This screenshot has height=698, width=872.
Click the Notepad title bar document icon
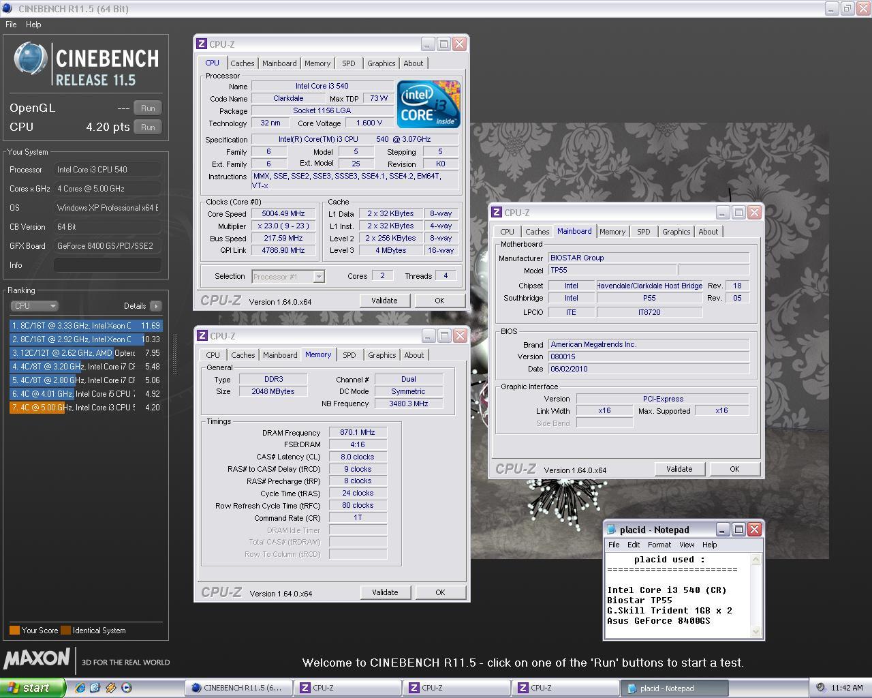click(x=612, y=530)
